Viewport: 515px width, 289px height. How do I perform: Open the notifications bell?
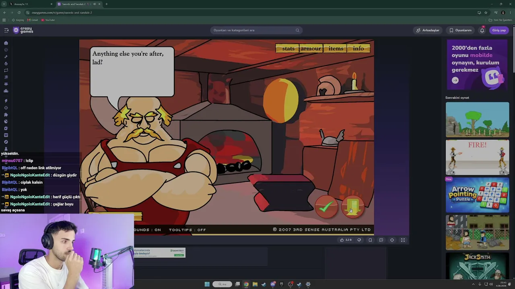click(x=482, y=30)
